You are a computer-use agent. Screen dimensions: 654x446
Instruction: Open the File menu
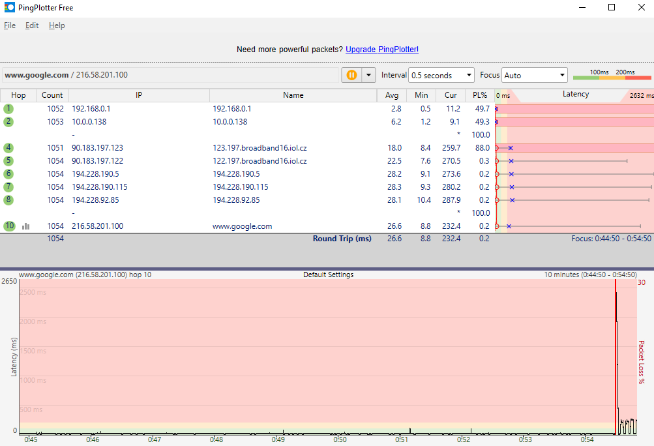9,25
